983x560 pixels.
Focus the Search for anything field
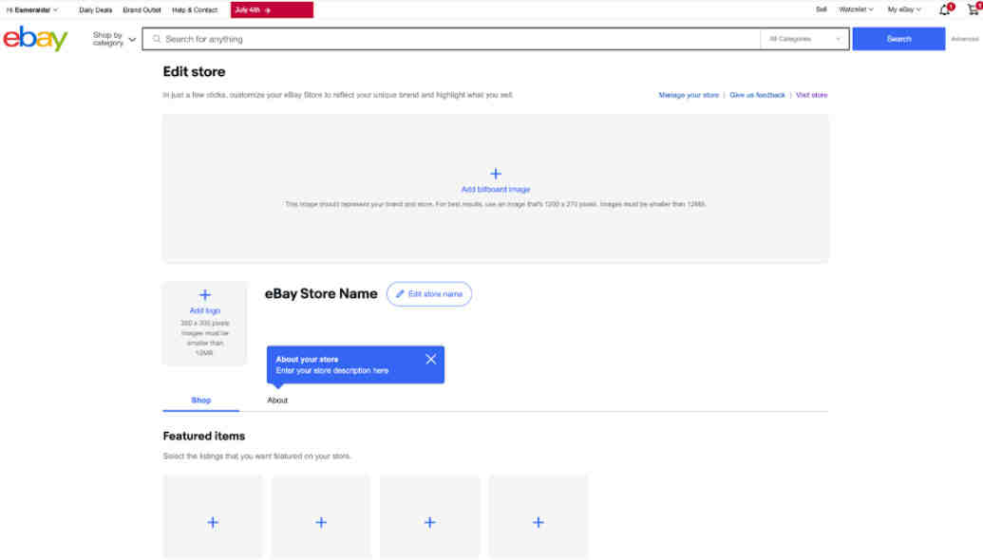click(451, 39)
